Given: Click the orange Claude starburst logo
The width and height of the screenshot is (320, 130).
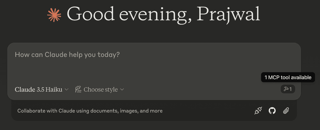Looking at the screenshot, I should pyautogui.click(x=54, y=15).
